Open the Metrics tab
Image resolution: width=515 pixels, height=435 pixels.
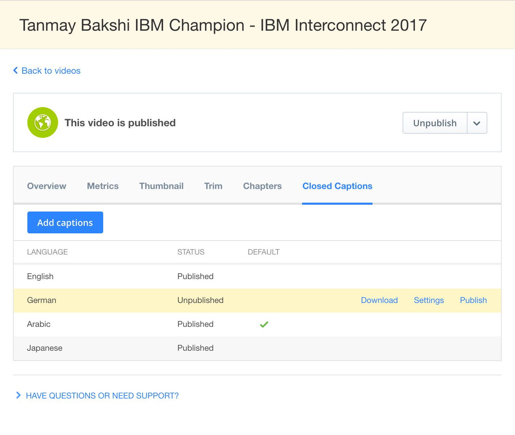[x=103, y=186]
